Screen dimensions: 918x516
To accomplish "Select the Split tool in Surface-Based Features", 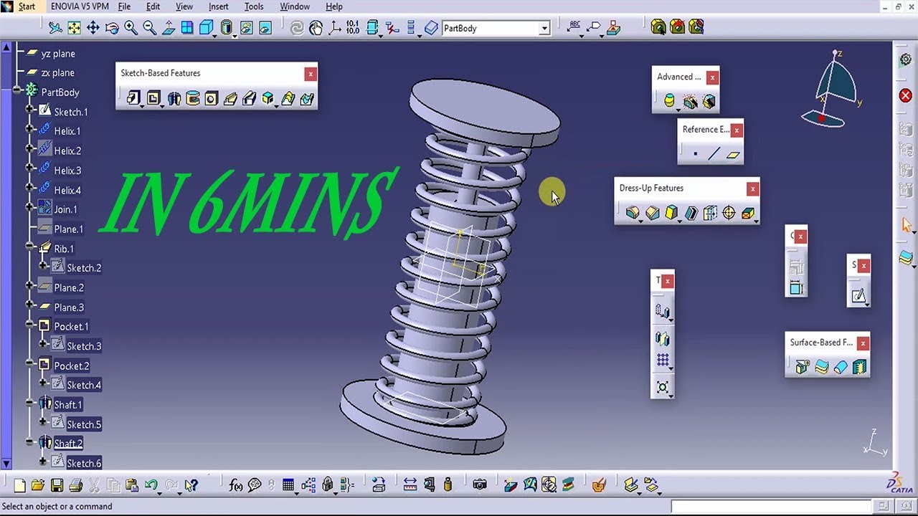I will tap(803, 367).
